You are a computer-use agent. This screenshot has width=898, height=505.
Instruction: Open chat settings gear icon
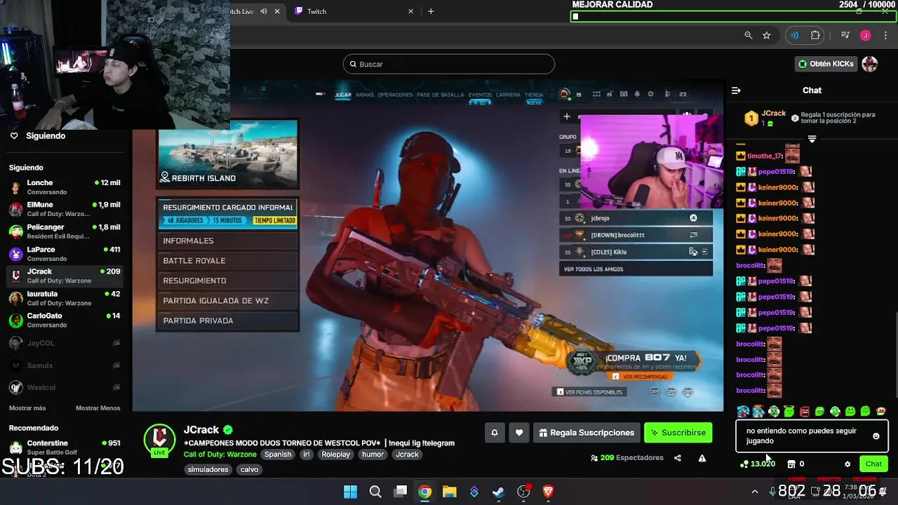pos(847,464)
